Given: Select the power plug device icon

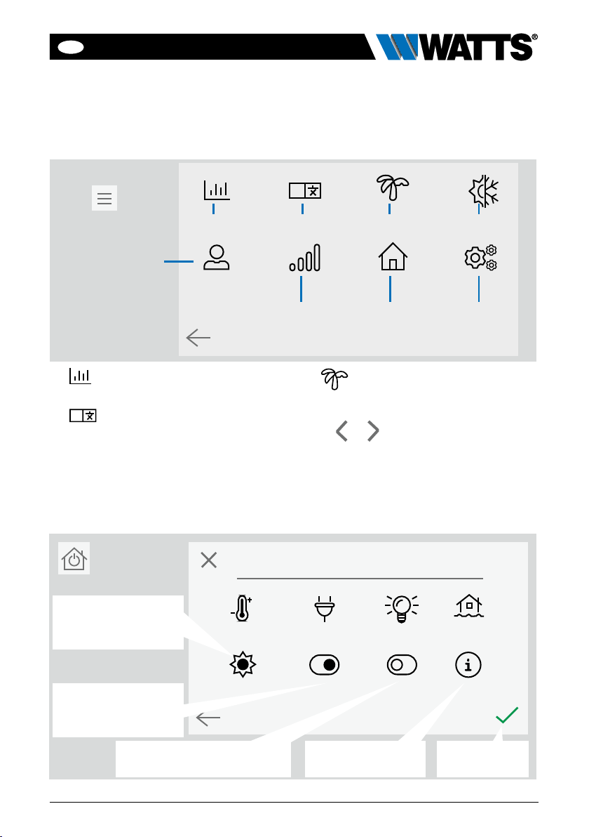Looking at the screenshot, I should [324, 609].
